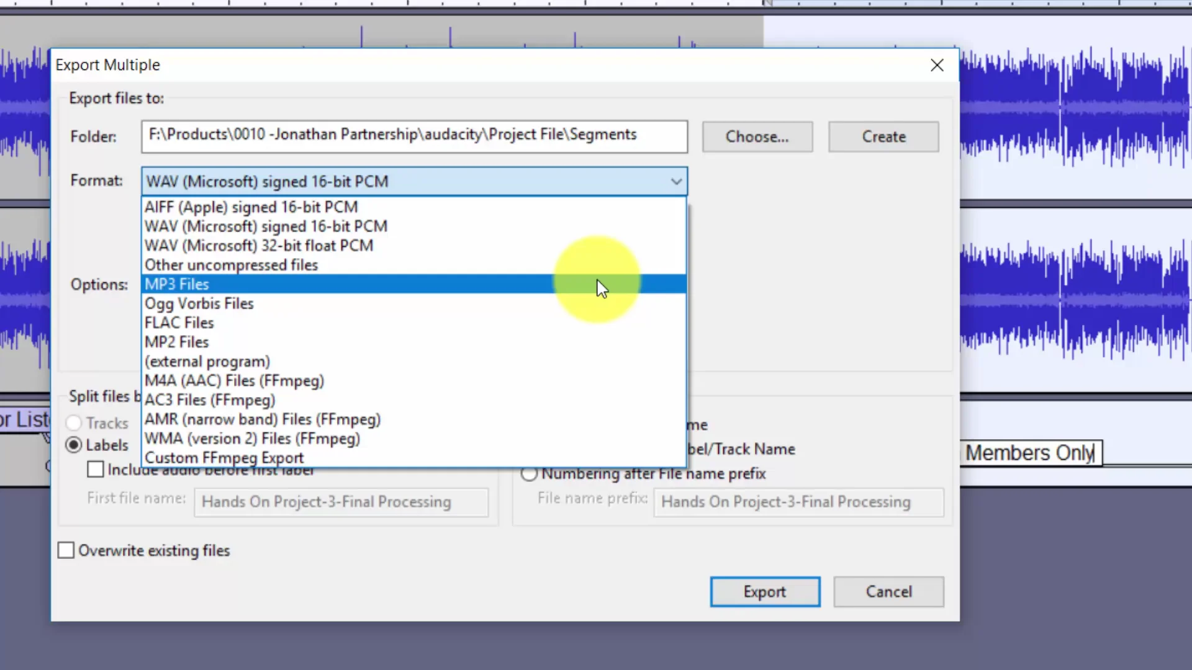Collapse the Format dropdown arrow
Screen dimensions: 1192x670
[676, 182]
